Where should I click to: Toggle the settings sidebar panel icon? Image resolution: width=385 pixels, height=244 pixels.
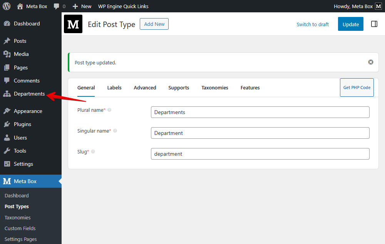click(x=374, y=24)
